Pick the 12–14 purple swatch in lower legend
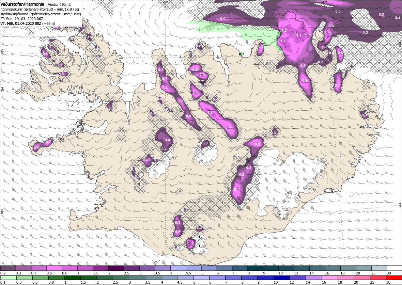402x285 pixels. pyautogui.click(x=298, y=278)
